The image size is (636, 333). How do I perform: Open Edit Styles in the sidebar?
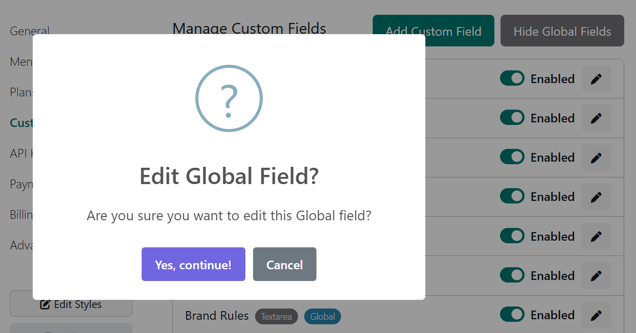(x=71, y=304)
